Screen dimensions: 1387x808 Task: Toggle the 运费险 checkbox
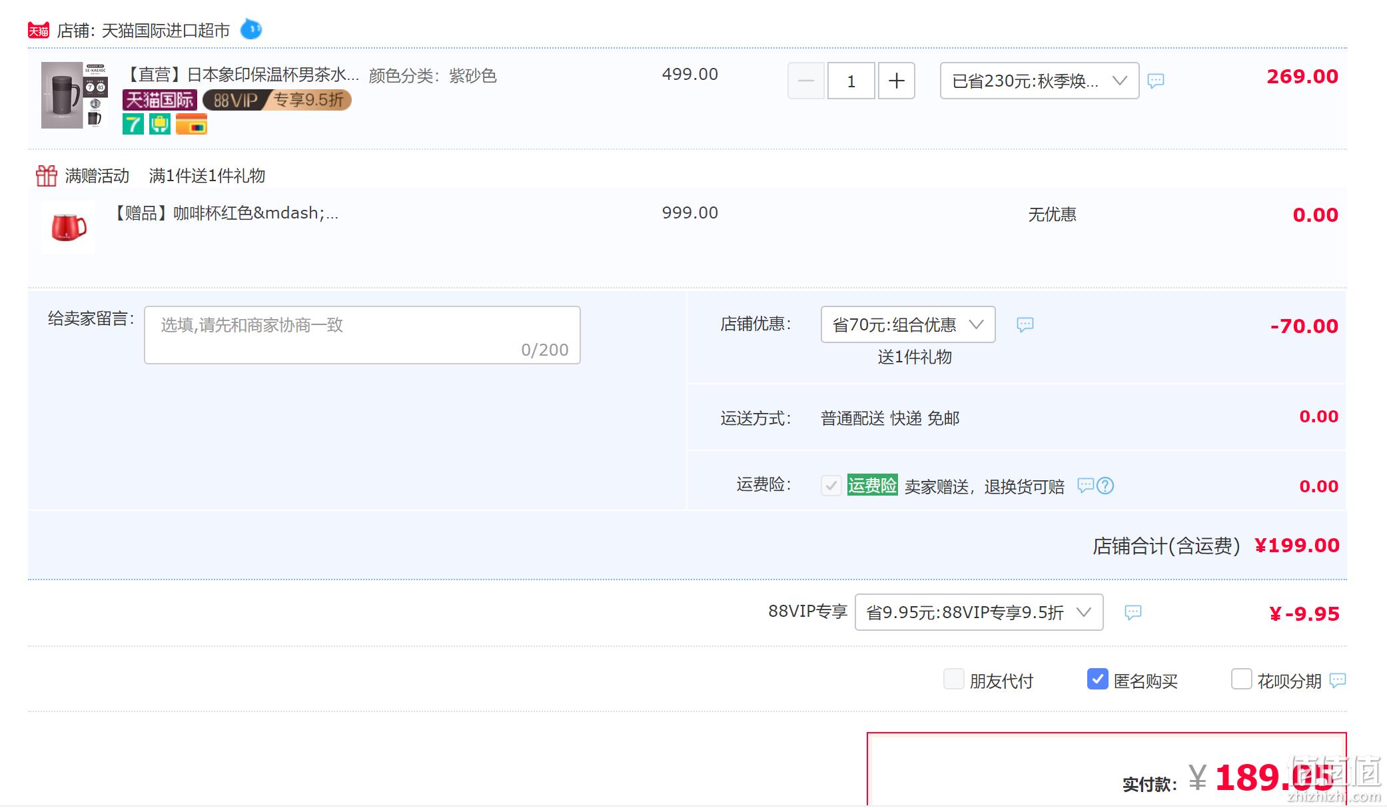tap(831, 485)
